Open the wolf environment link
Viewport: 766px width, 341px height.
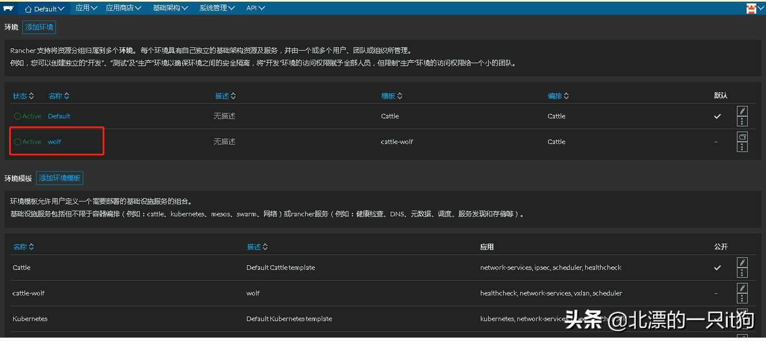pos(54,142)
